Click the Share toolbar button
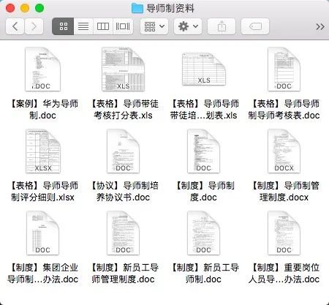Viewport: 329px width, 305px height. click(222, 26)
